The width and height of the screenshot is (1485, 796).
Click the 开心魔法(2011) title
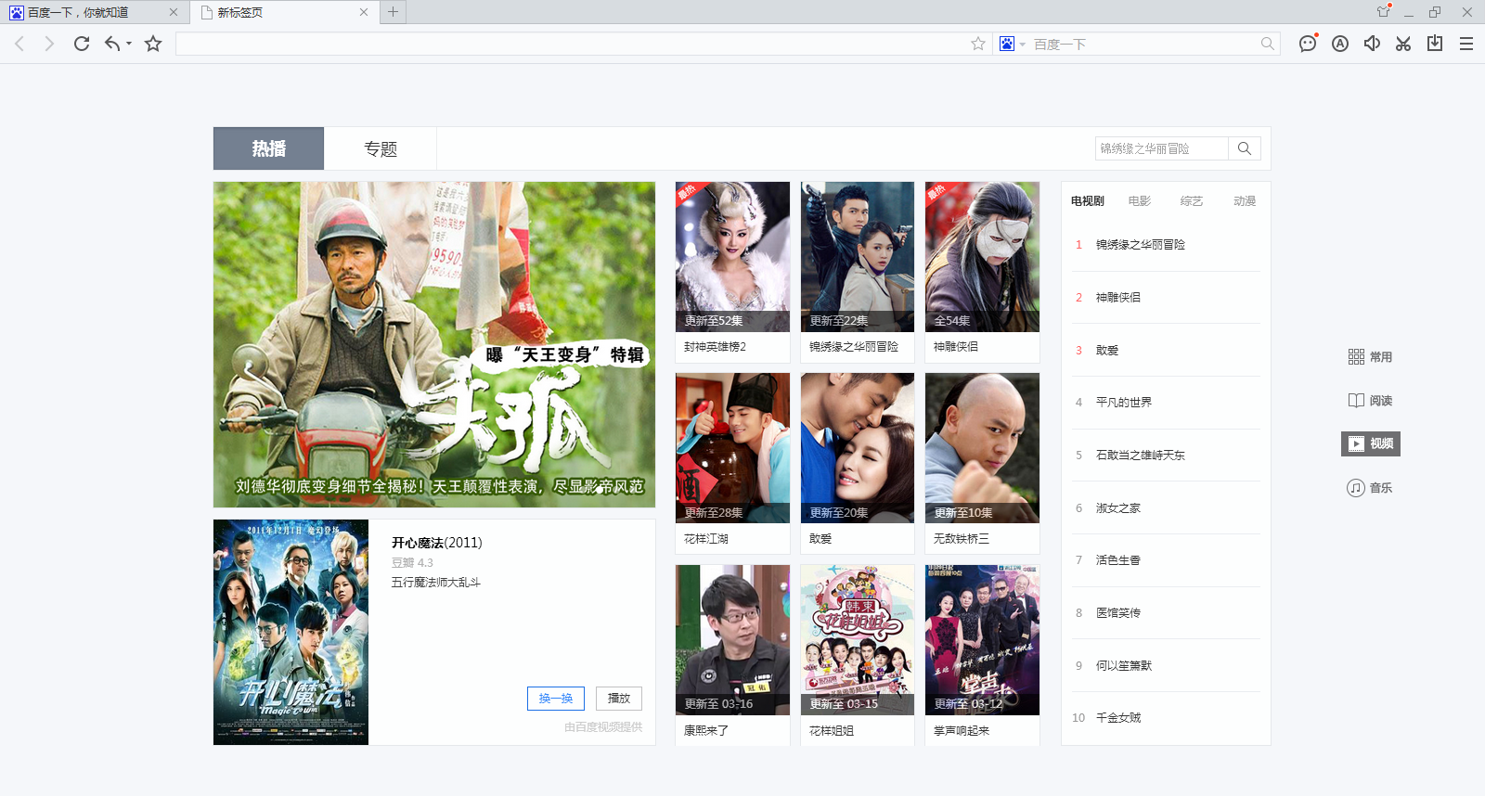tap(436, 543)
